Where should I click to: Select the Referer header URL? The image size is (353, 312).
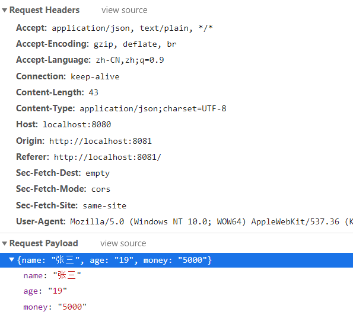tap(107, 157)
